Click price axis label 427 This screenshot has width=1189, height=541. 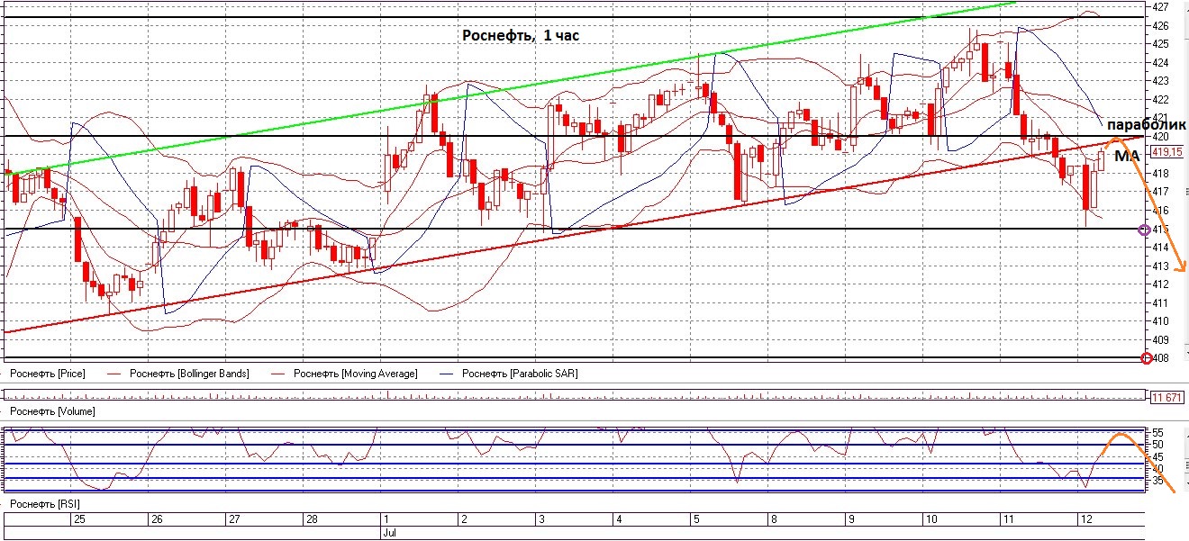[x=1159, y=6]
